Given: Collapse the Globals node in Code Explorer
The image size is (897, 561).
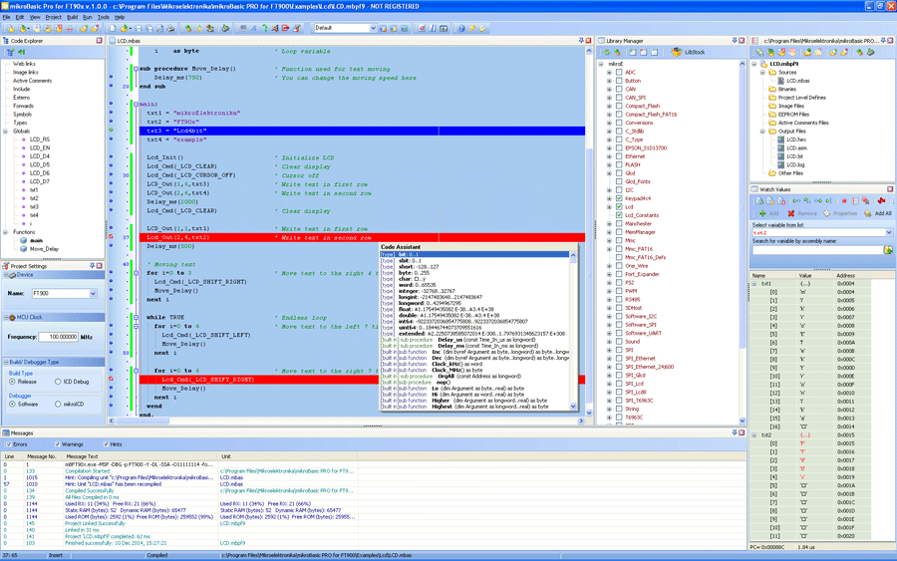Looking at the screenshot, I should click(x=6, y=131).
